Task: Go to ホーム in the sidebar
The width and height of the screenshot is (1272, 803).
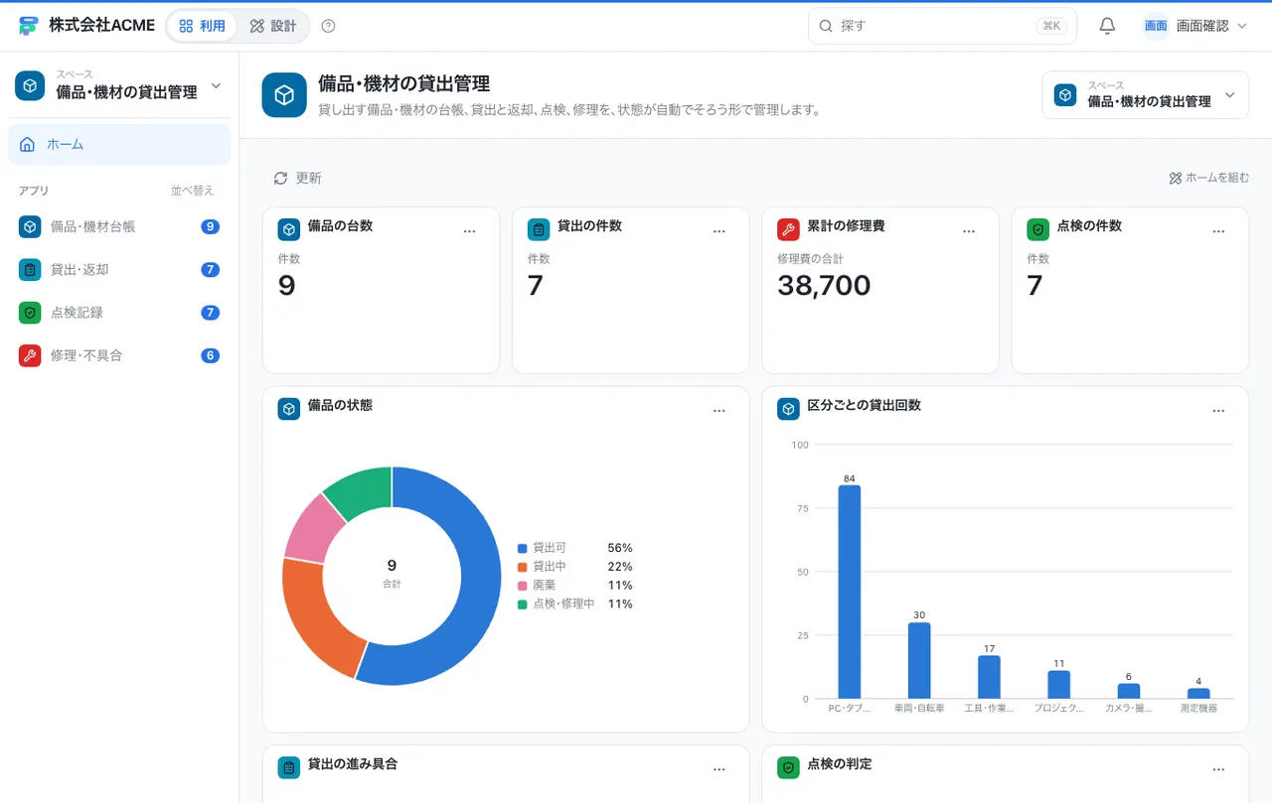Action: (119, 145)
